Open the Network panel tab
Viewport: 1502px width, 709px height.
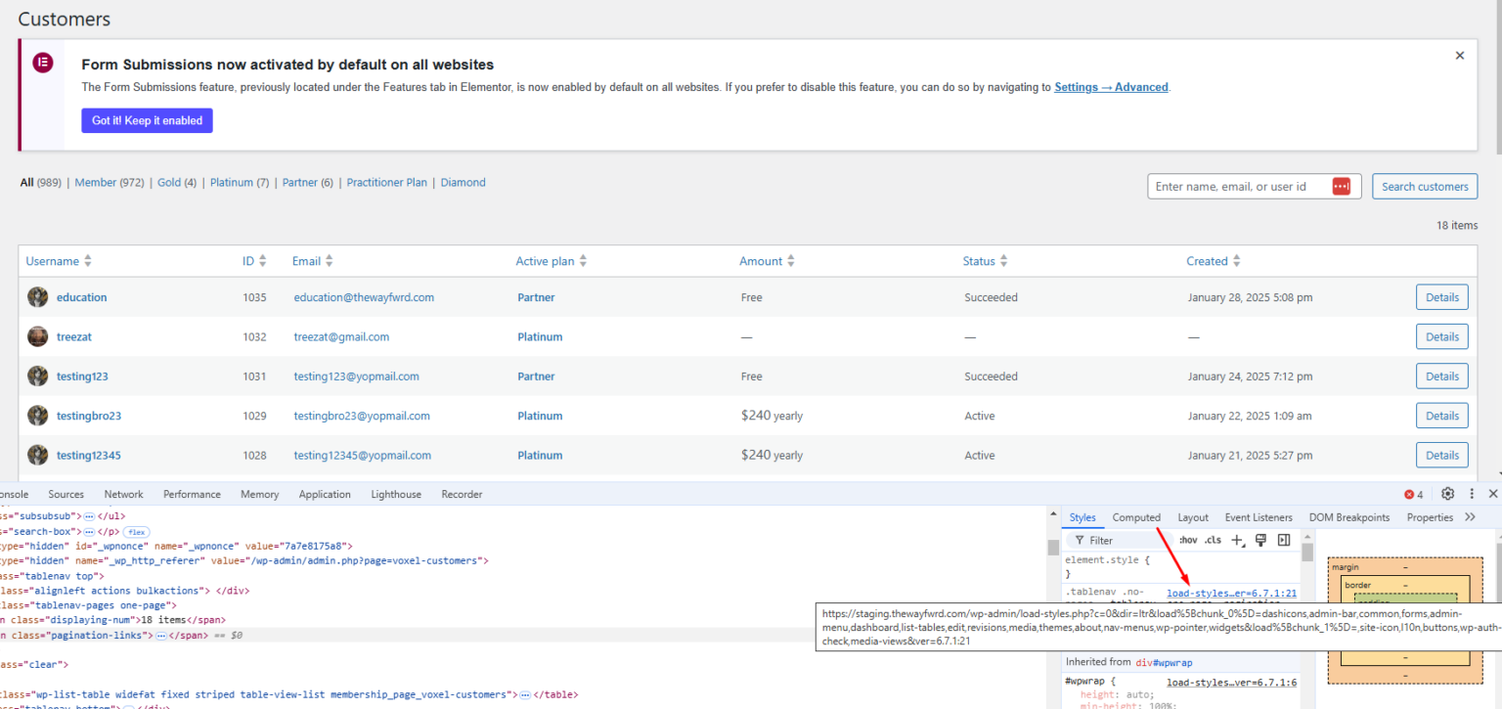coord(123,494)
